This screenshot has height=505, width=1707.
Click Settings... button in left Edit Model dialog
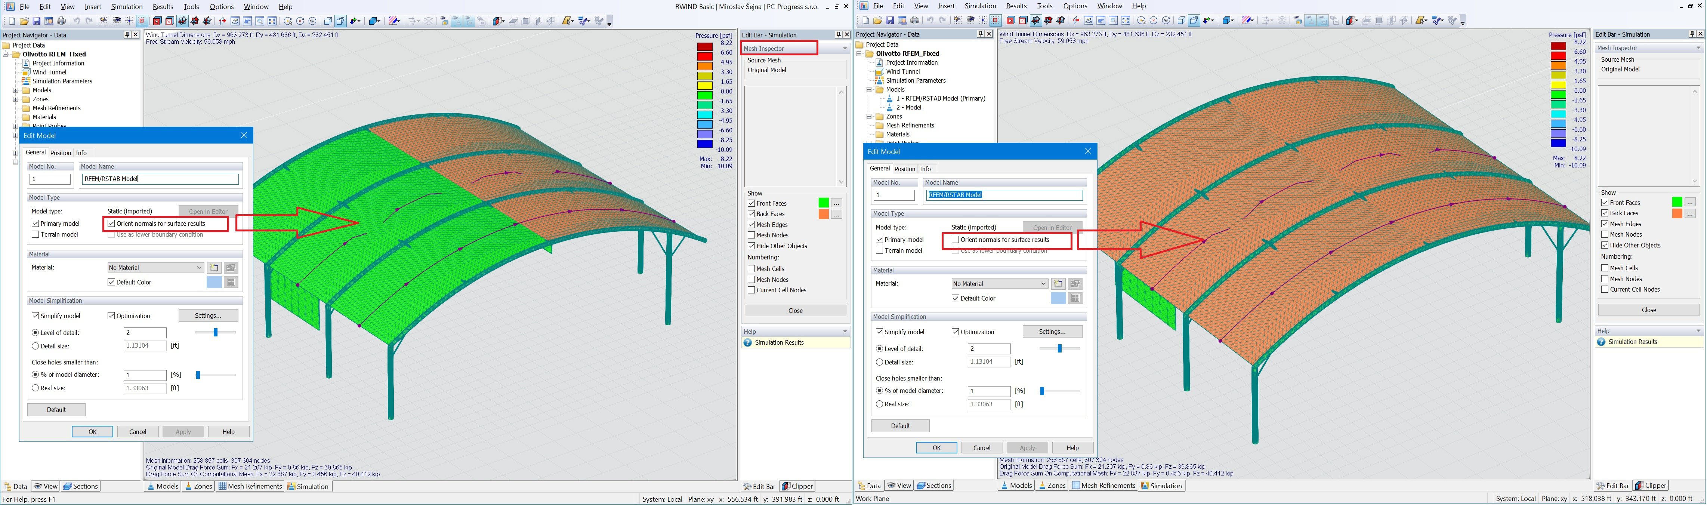208,315
